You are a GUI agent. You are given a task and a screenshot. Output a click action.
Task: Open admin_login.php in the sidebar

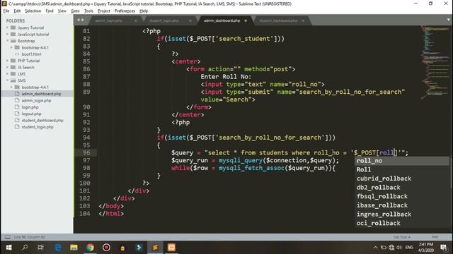point(36,100)
